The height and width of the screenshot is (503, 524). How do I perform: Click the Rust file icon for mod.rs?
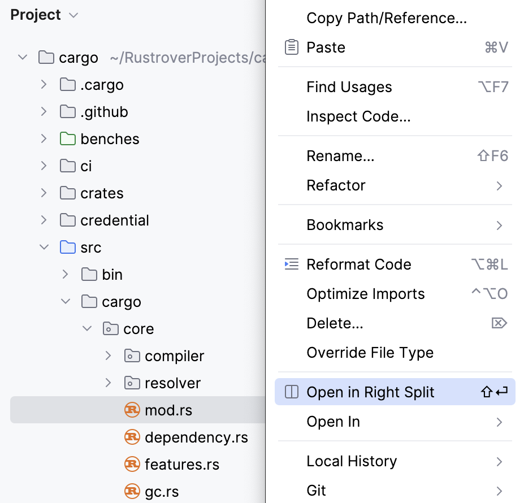point(132,410)
